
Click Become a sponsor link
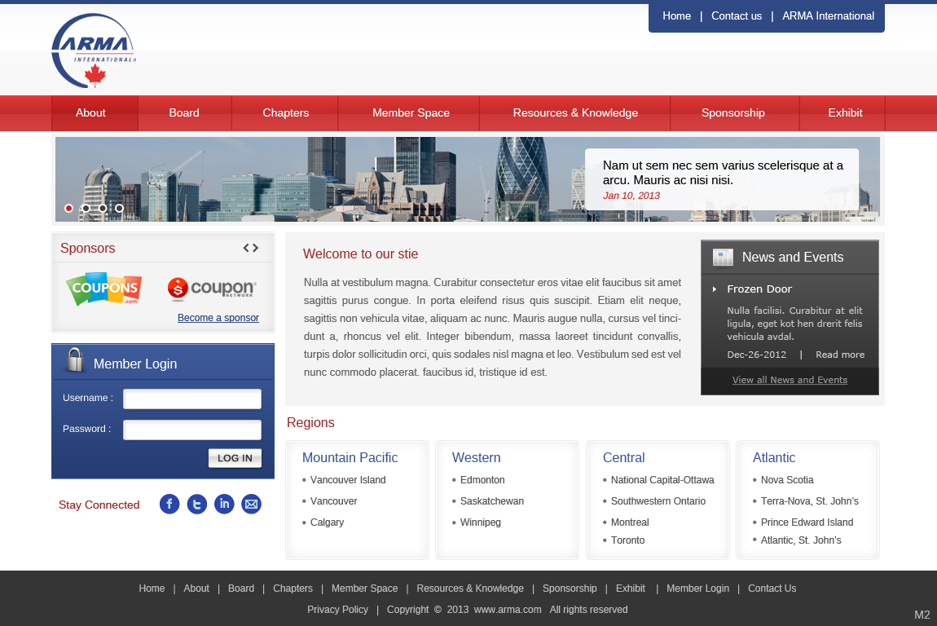click(218, 318)
